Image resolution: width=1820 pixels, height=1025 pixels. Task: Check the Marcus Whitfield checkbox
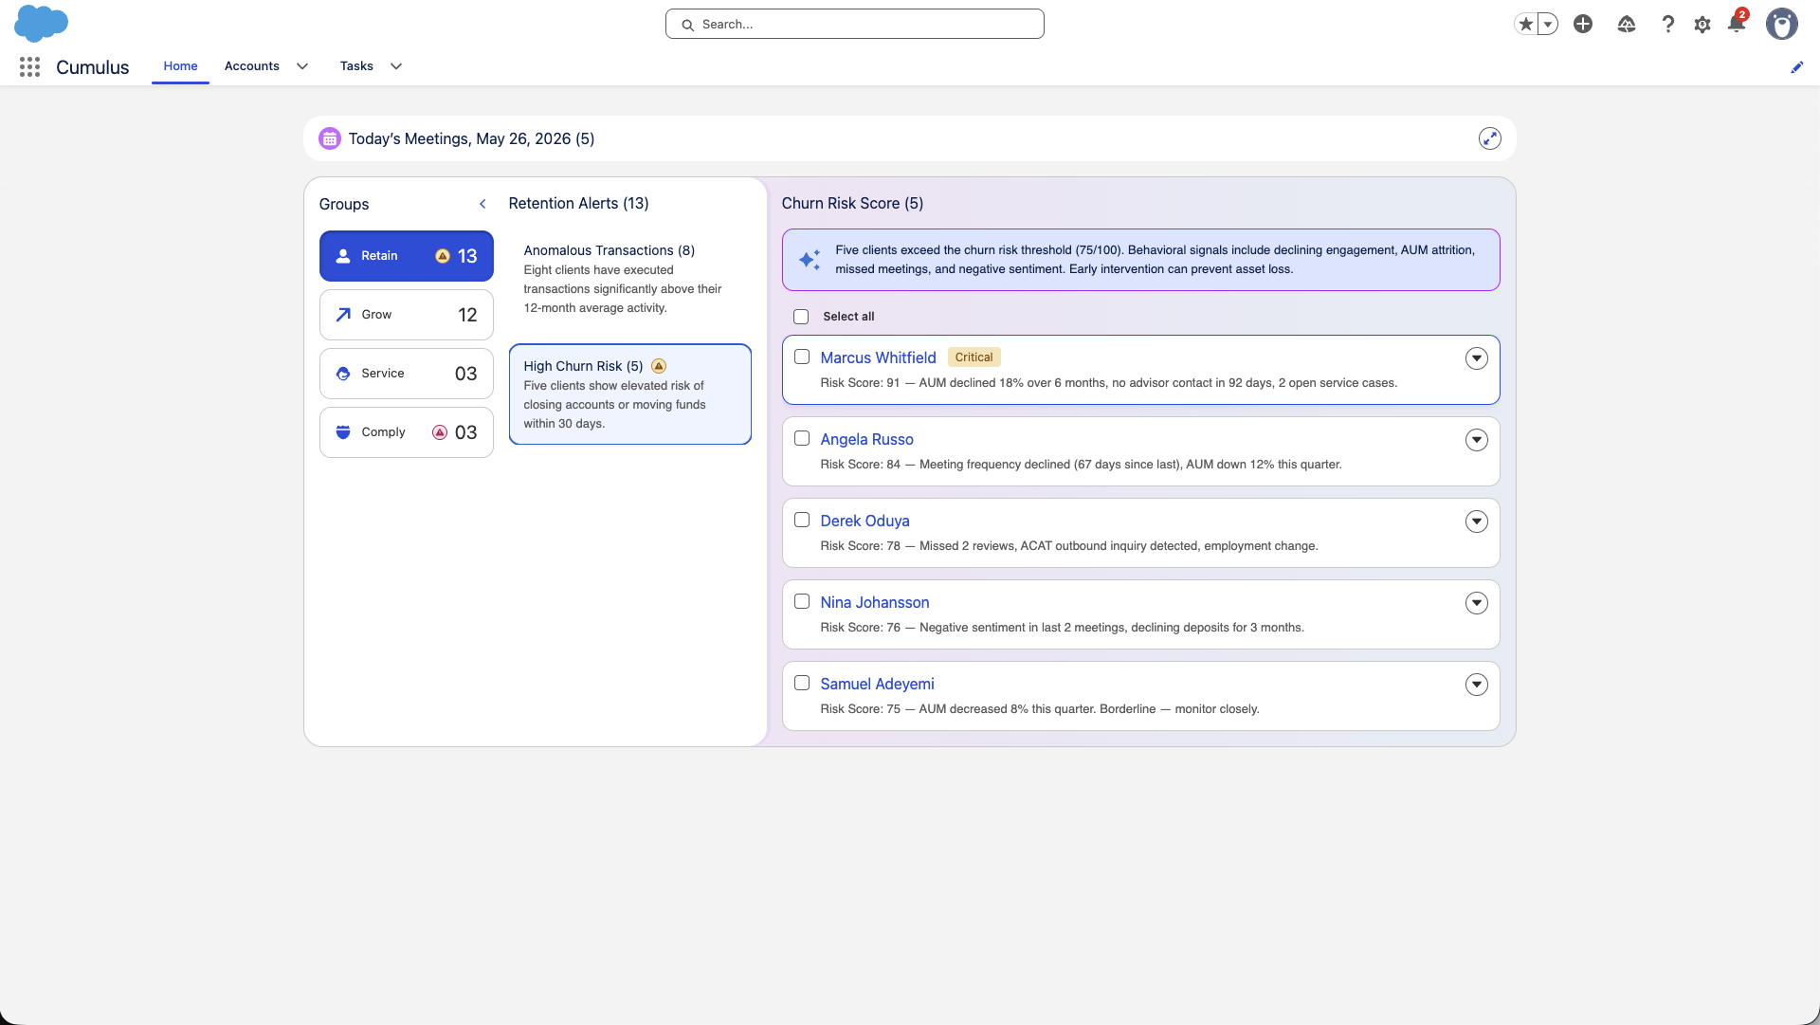pos(802,357)
